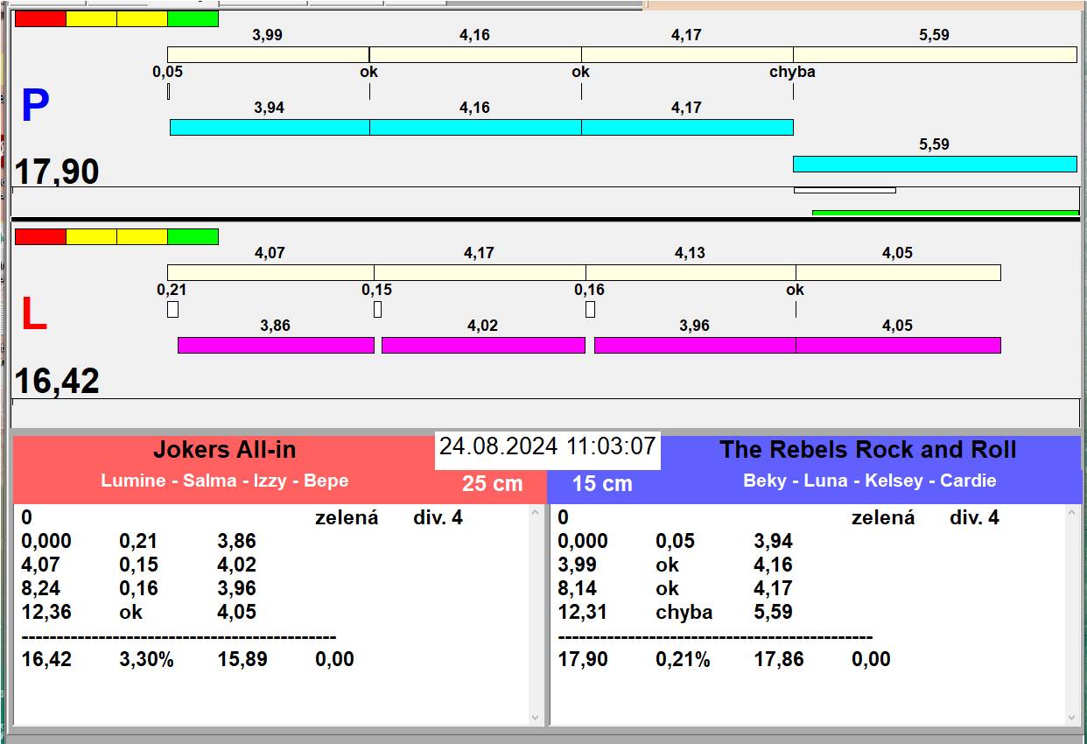
Task: Click the green start light in lane P
Action: pyautogui.click(x=193, y=18)
